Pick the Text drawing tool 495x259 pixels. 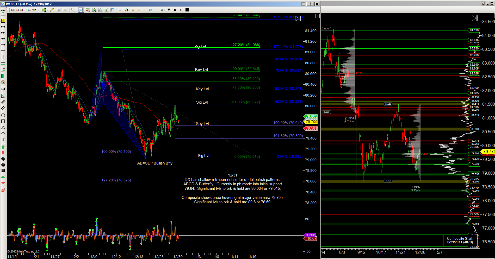tap(3, 139)
